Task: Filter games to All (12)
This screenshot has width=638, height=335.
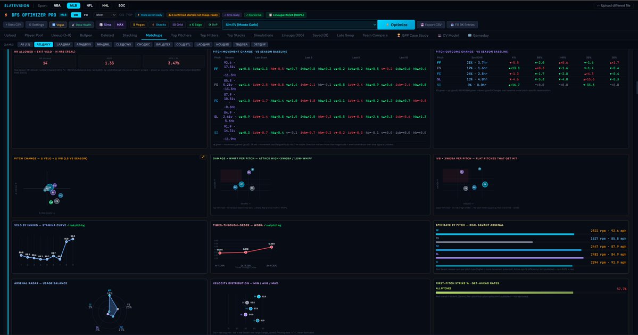Action: [25, 44]
